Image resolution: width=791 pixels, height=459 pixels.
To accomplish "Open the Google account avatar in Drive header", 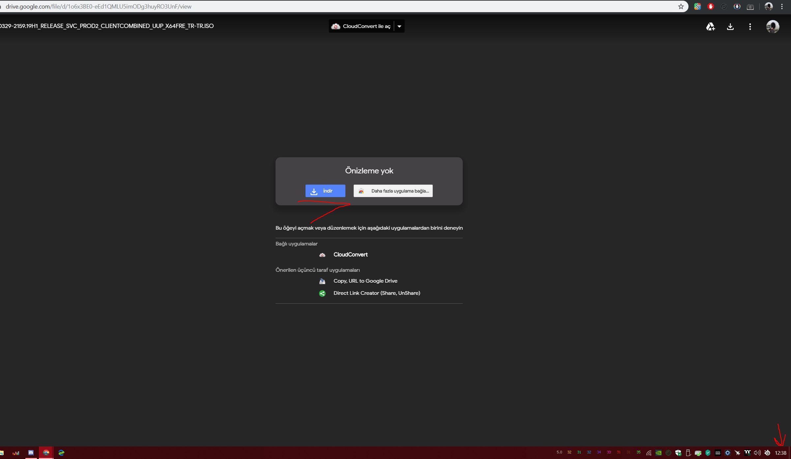I will [x=773, y=27].
